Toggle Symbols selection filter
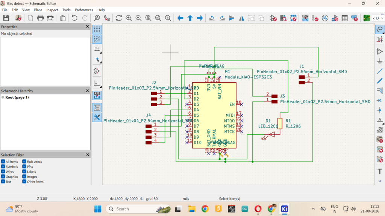 (x=3, y=166)
